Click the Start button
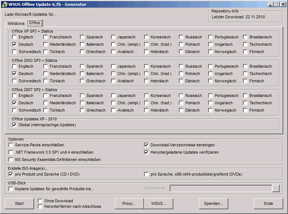Image resolution: width=288 pixels, height=214 pixels. click(x=19, y=203)
